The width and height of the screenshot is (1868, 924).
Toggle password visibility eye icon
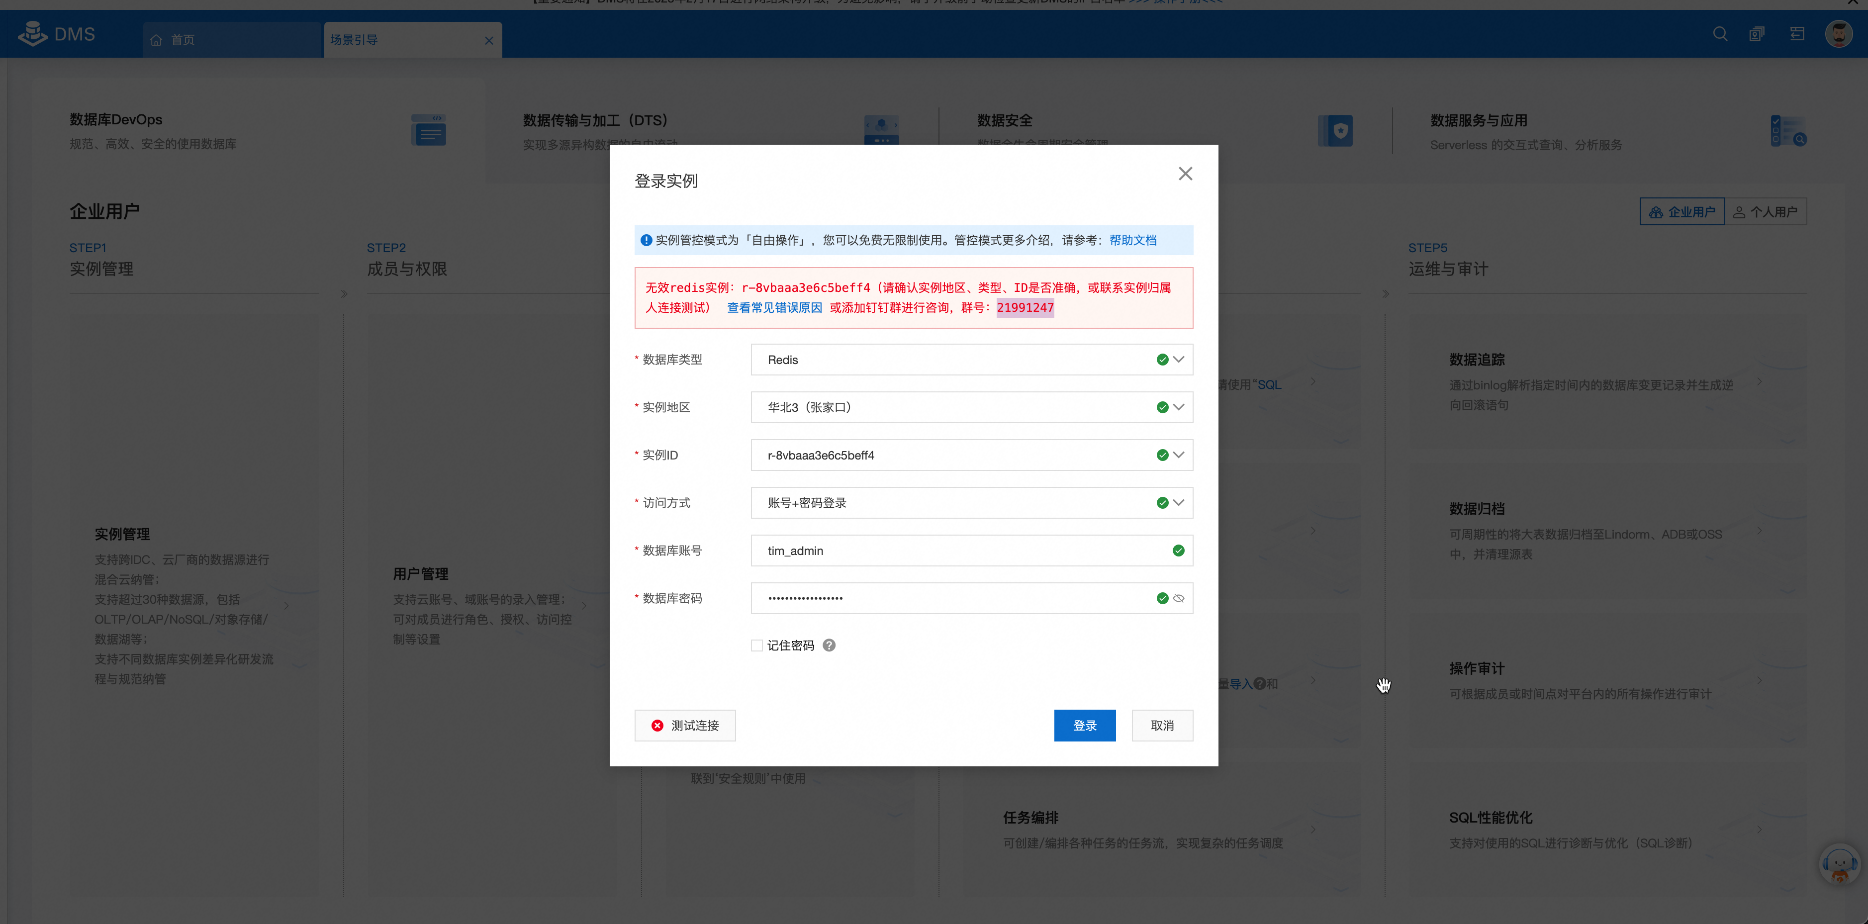(x=1178, y=598)
